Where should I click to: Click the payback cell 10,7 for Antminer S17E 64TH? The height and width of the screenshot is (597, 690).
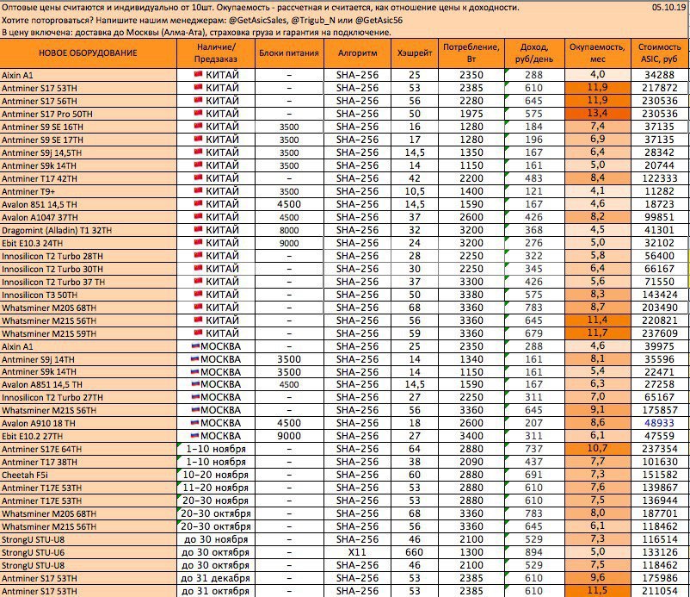tap(598, 449)
